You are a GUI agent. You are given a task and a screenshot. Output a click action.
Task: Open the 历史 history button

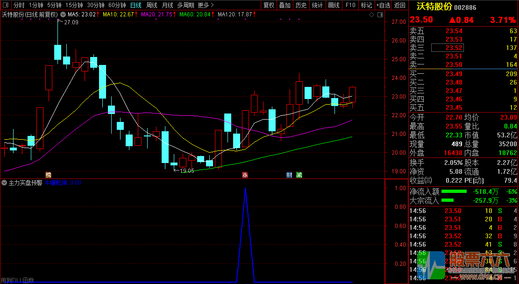tap(301, 5)
